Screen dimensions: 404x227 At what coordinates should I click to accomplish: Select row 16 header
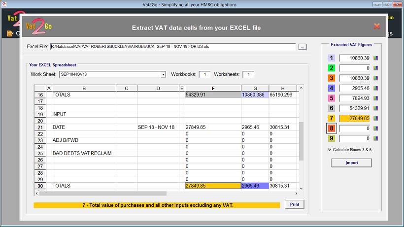(40, 95)
